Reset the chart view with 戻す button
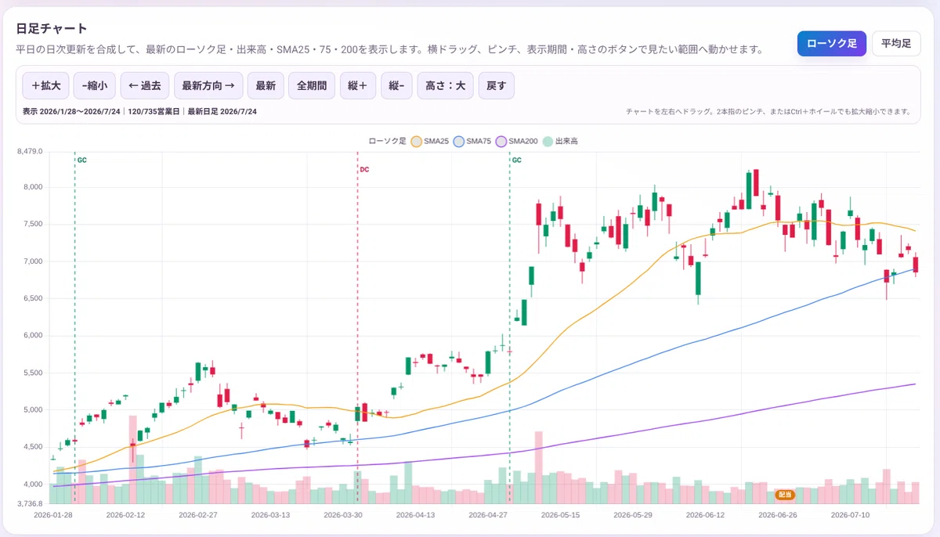Image resolution: width=940 pixels, height=537 pixels. coord(496,85)
